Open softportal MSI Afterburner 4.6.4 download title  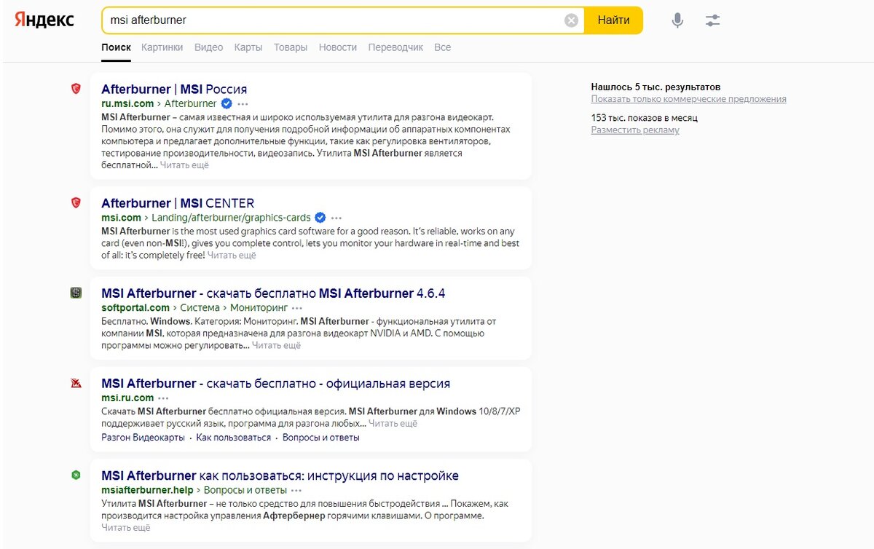[x=273, y=293]
